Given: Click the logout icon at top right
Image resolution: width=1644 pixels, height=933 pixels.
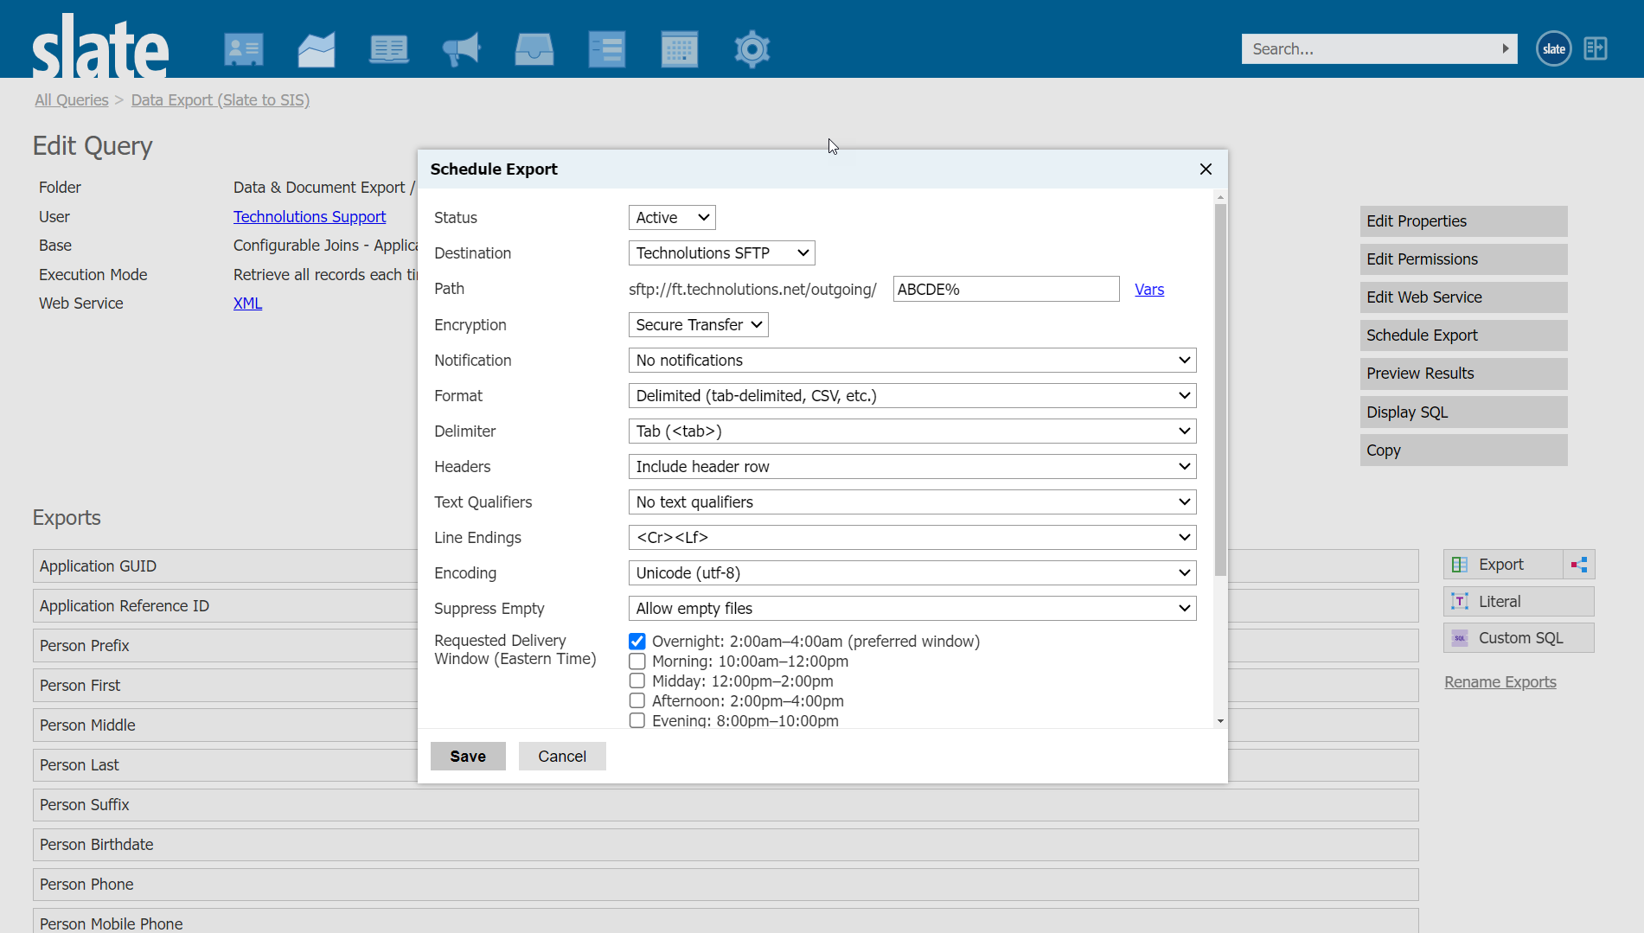Looking at the screenshot, I should [x=1596, y=48].
